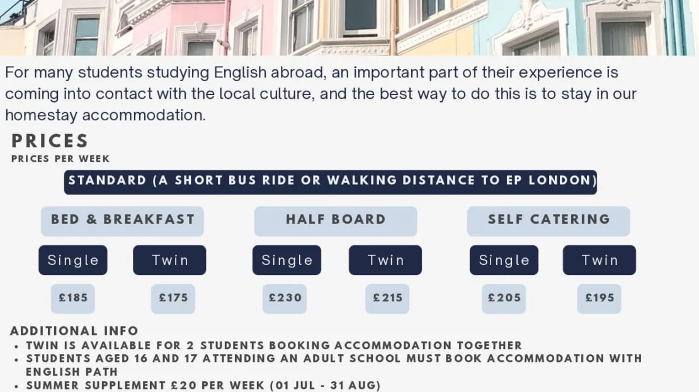Choose Single under Half Board
The height and width of the screenshot is (392, 699).
point(287,260)
